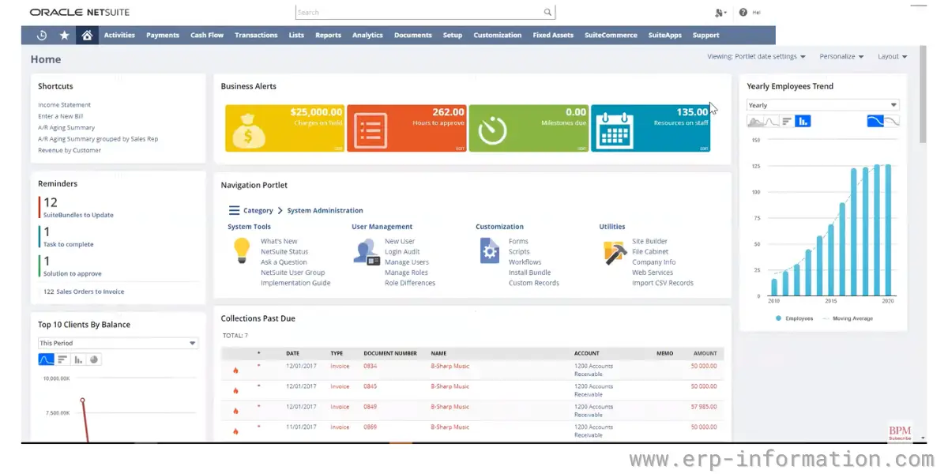Open the Yearly period dropdown
This screenshot has height=474, width=948.
[823, 105]
